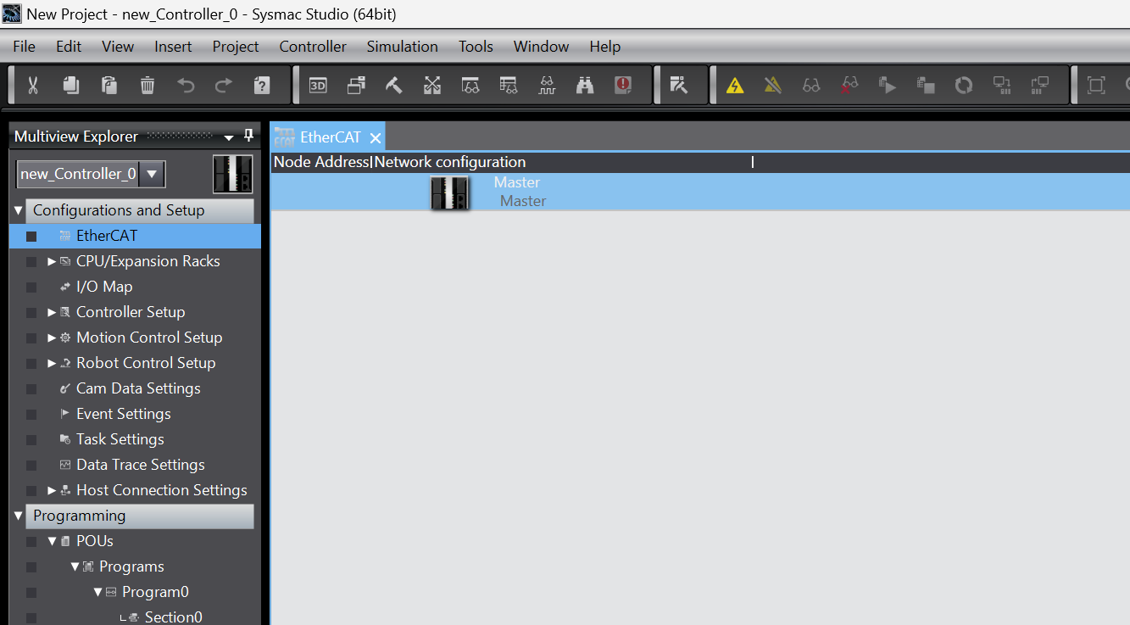
Task: Open the Multiview Explorer panel options arrow
Action: 228,137
